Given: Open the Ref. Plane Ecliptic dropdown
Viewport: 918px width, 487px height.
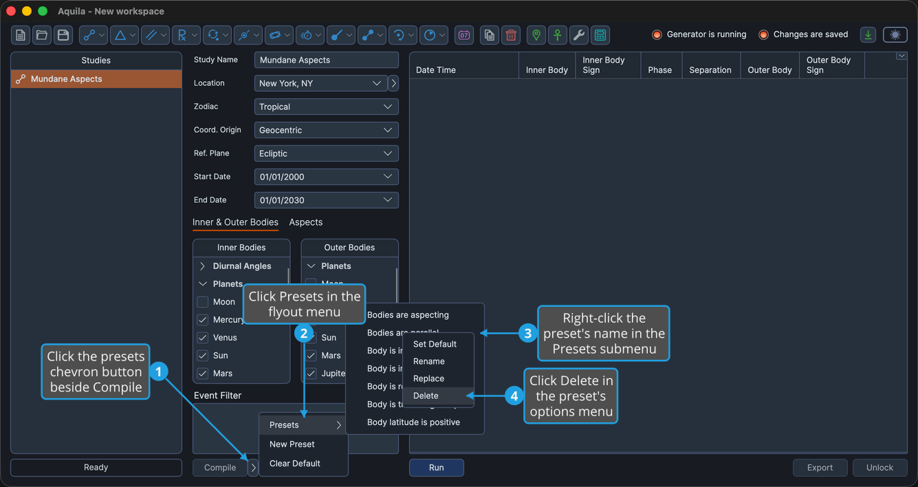Looking at the screenshot, I should pyautogui.click(x=326, y=153).
